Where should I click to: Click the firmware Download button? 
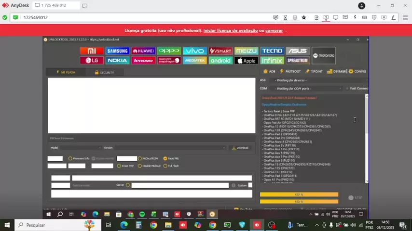[x=240, y=148]
